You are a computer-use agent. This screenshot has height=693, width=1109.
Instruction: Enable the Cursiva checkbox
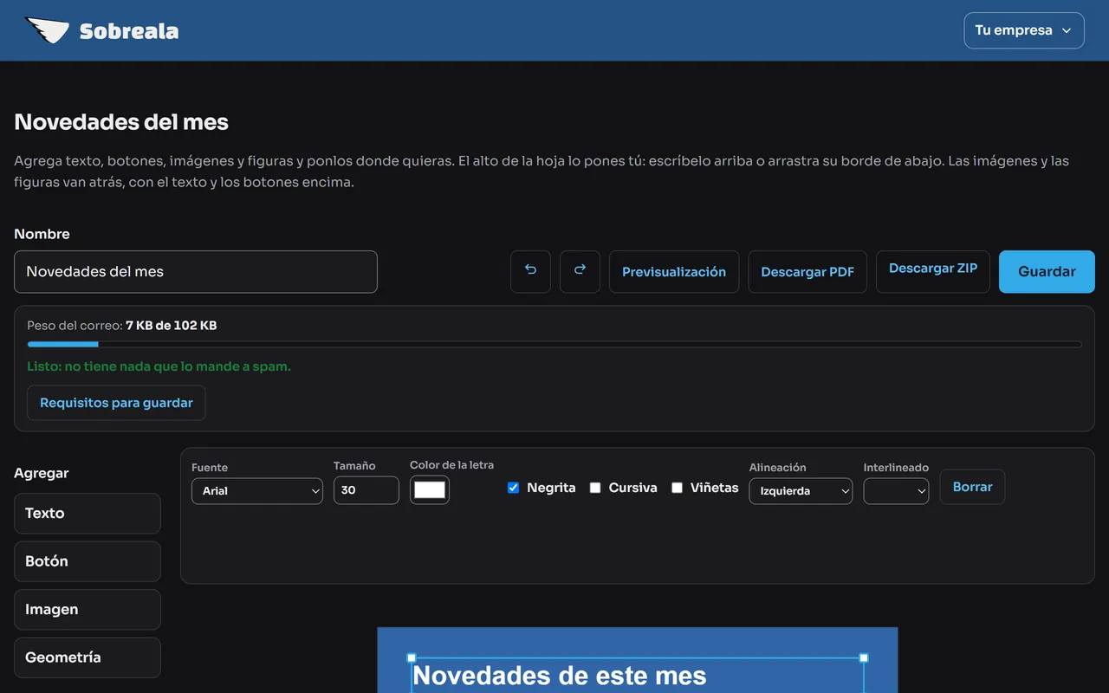click(x=595, y=488)
